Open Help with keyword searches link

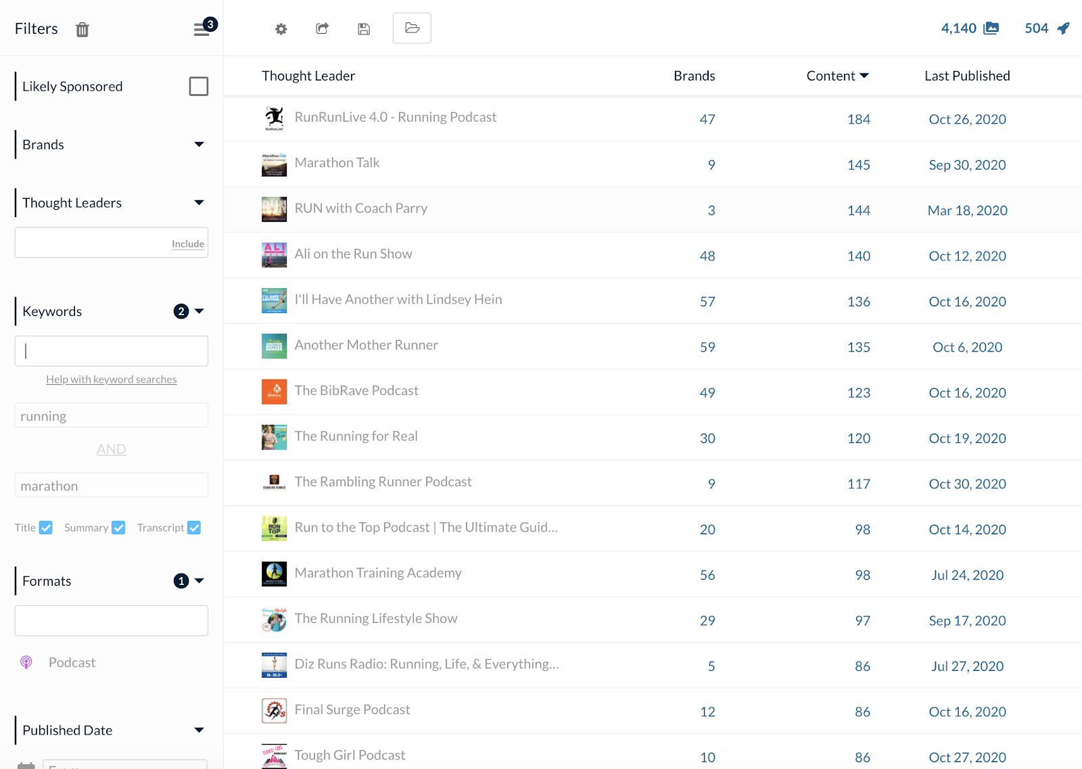click(112, 379)
